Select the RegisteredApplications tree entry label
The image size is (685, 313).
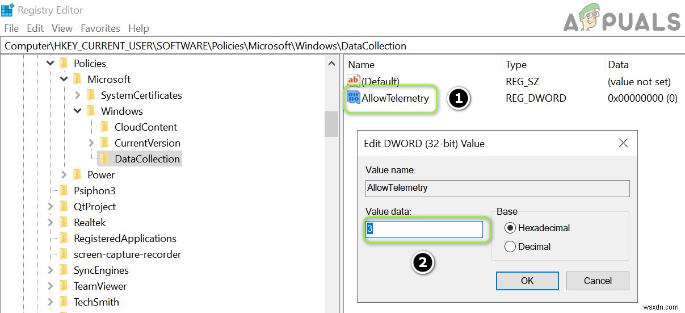pos(125,238)
